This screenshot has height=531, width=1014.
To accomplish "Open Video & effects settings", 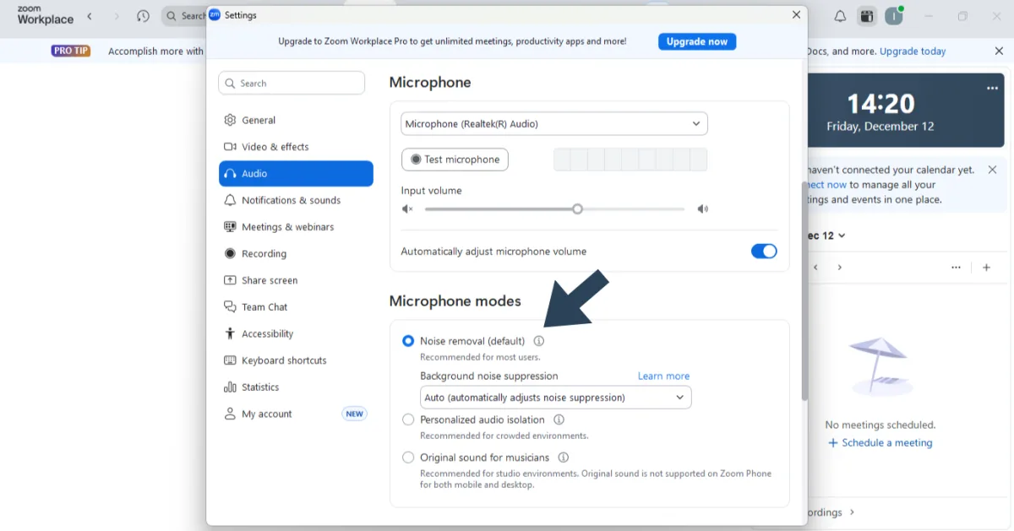I will 275,147.
